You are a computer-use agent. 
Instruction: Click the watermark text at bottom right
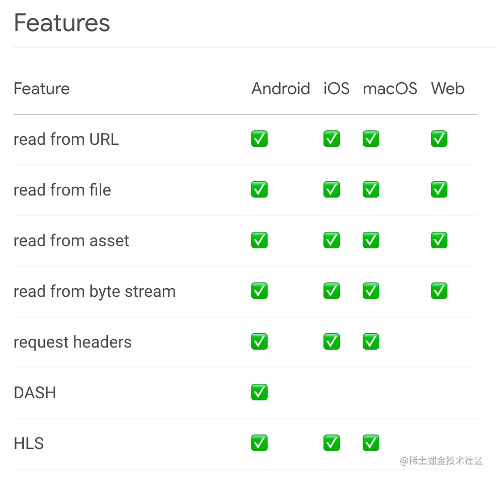pos(441,460)
